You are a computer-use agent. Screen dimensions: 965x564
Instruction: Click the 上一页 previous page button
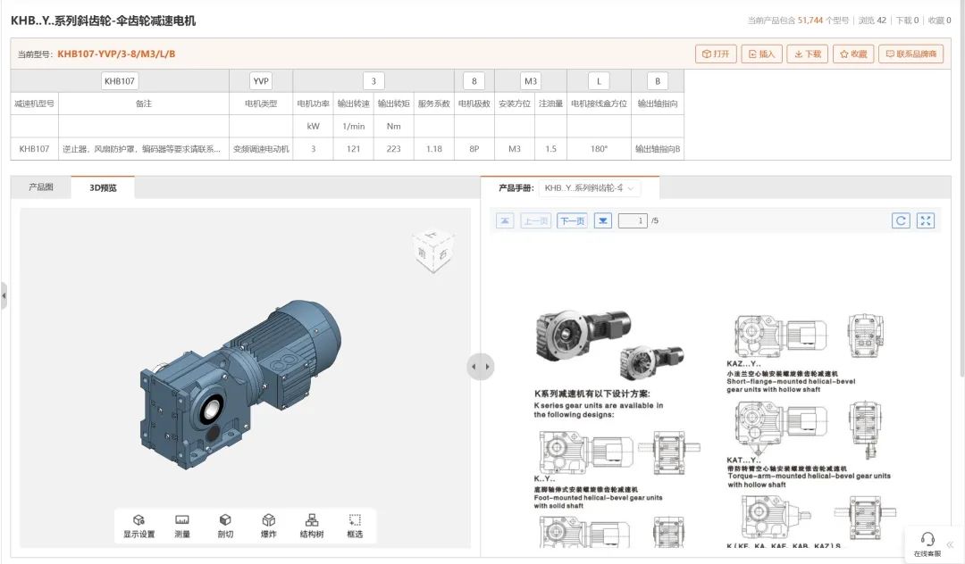click(x=535, y=220)
